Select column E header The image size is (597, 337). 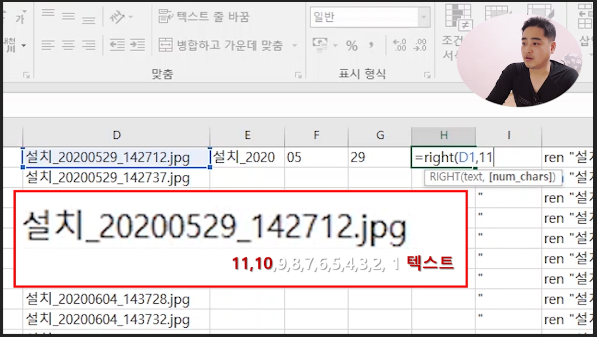point(247,135)
